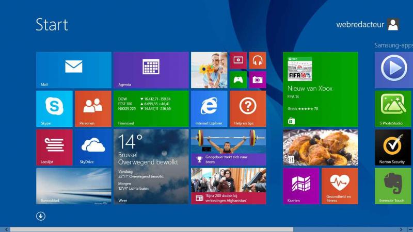
Task: Open the Mail tile
Action: [x=73, y=70]
